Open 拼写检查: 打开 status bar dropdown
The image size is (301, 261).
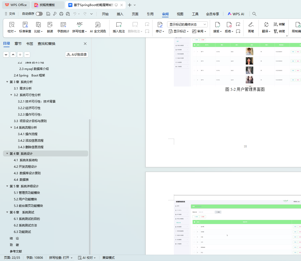pyautogui.click(x=61, y=258)
